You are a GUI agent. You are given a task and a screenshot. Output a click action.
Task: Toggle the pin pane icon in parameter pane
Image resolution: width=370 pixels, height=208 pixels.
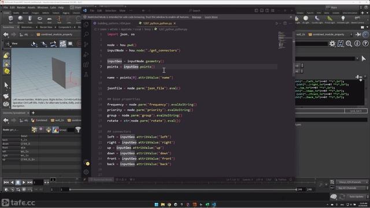click(x=358, y=35)
